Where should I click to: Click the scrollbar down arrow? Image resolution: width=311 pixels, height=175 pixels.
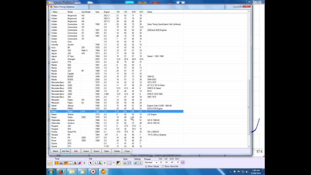249,146
